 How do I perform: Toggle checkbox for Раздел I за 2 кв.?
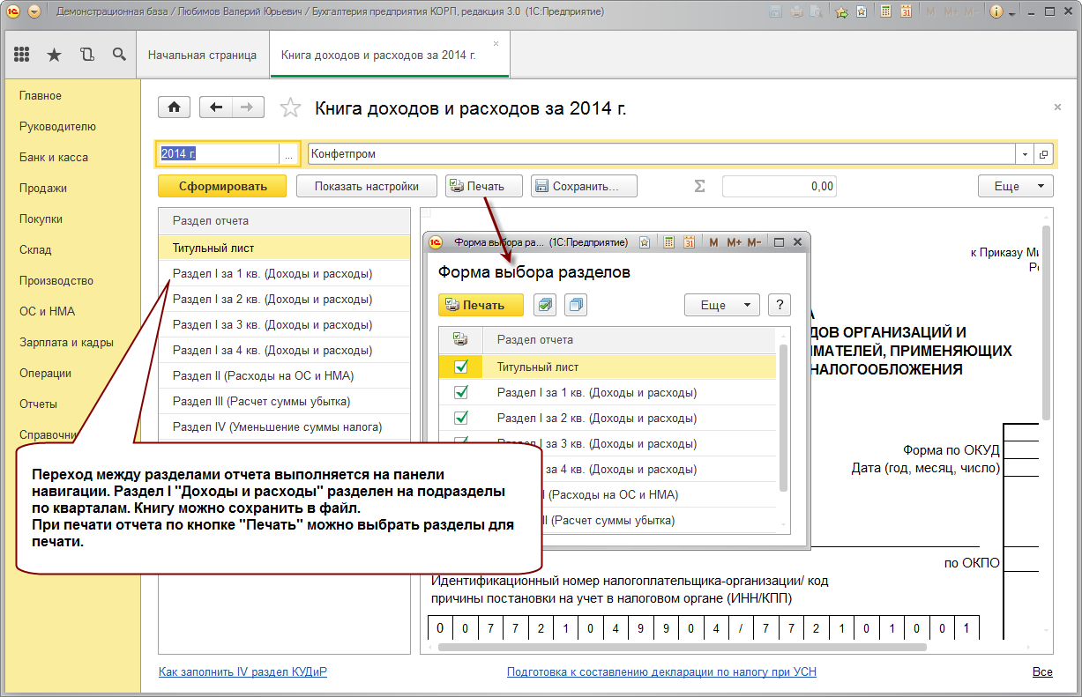tap(460, 418)
